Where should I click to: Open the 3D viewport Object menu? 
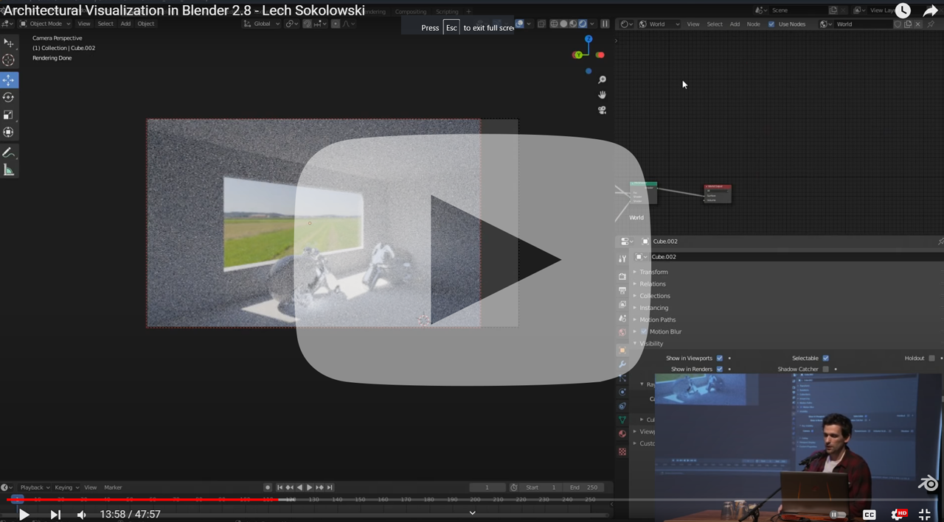coord(146,24)
